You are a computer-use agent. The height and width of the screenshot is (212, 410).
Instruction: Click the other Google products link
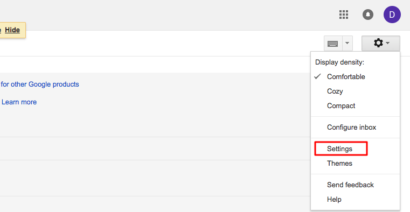40,84
